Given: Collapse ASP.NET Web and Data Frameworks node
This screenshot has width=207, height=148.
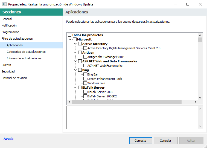Looking at the screenshot, I should point(75,61).
